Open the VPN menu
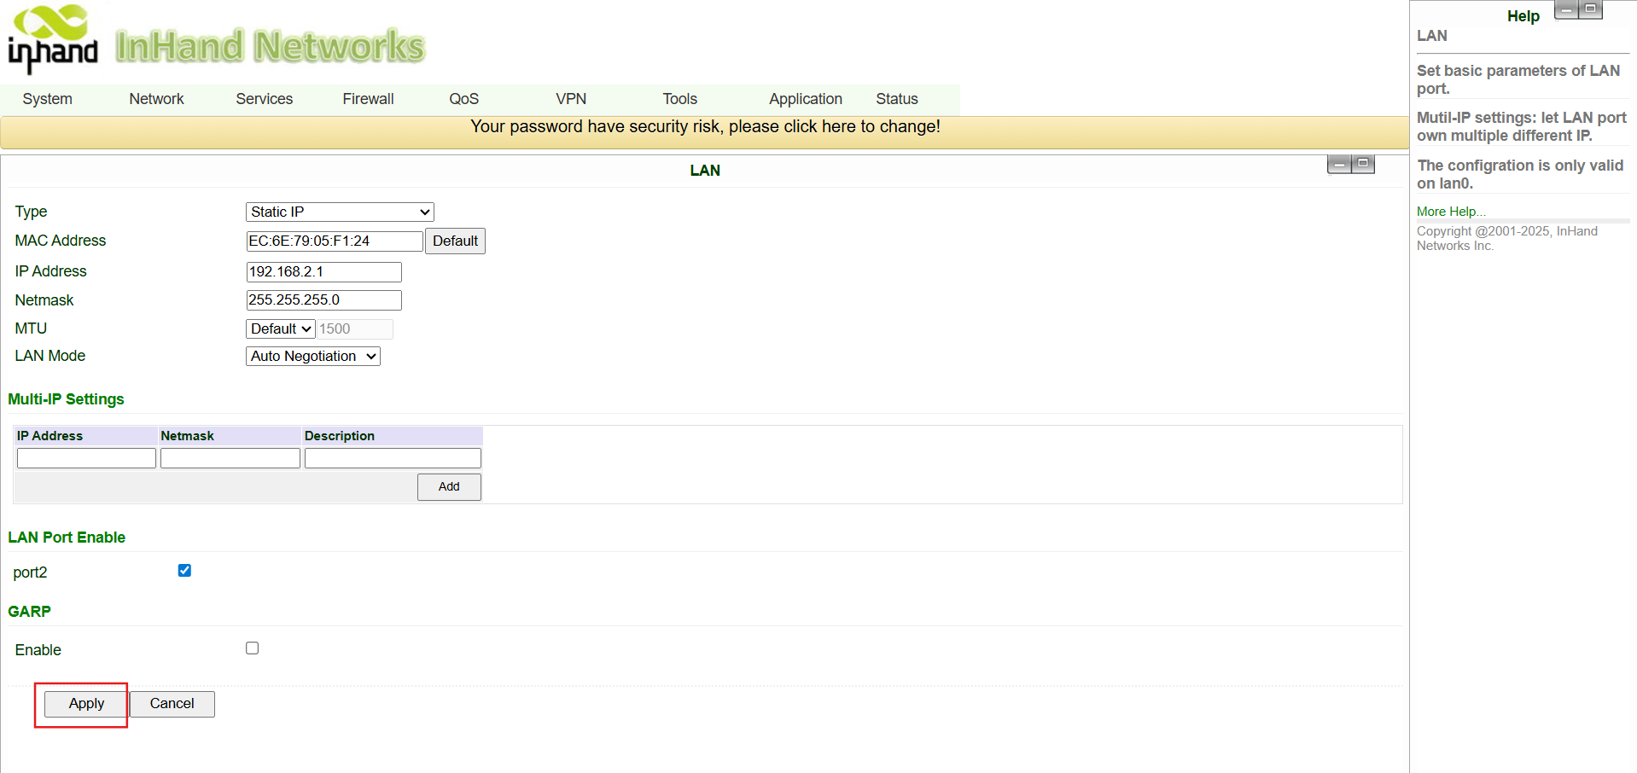Screen dimensions: 1637x773 [571, 99]
